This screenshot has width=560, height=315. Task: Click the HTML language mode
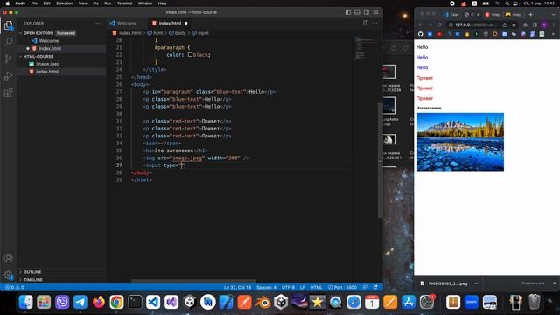click(x=316, y=287)
